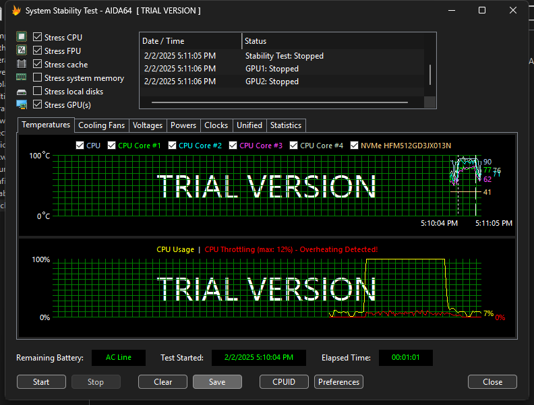Click the GPU monitor icon beside Stress GPU(s)
534x405 pixels.
coord(22,104)
